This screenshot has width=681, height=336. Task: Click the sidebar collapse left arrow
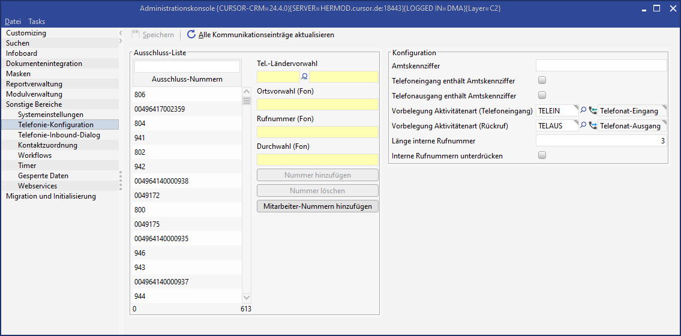(121, 33)
